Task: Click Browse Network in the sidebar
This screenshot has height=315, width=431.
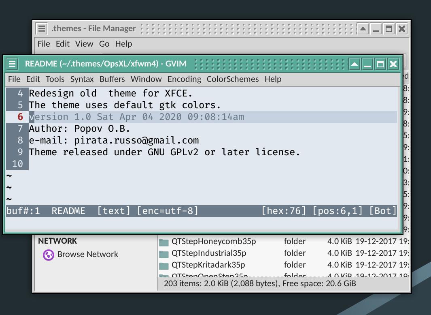Action: click(88, 254)
